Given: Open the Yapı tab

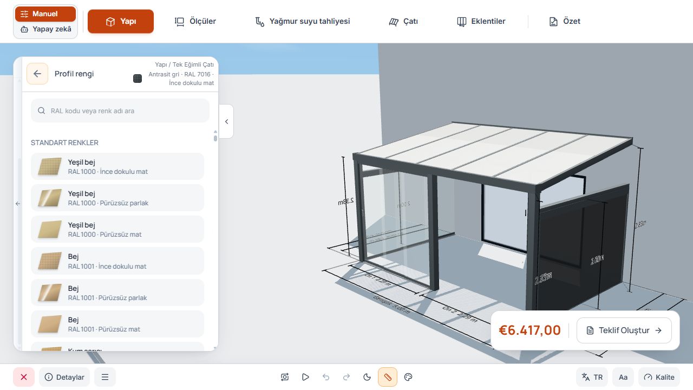Looking at the screenshot, I should point(121,22).
